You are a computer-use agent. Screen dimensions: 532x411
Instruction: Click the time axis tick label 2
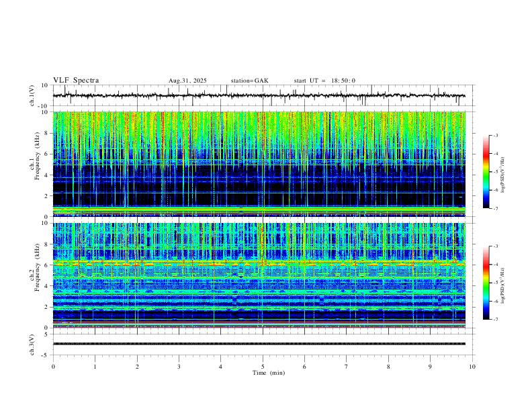click(137, 367)
